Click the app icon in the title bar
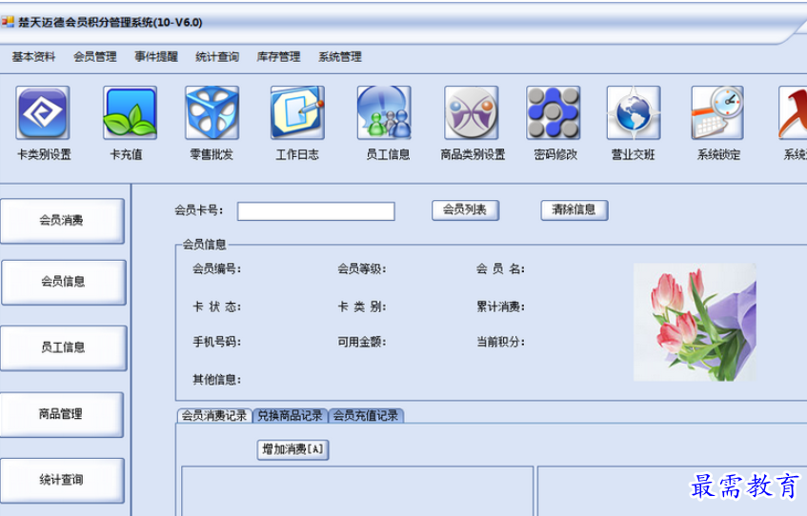This screenshot has width=807, height=516. point(8,22)
